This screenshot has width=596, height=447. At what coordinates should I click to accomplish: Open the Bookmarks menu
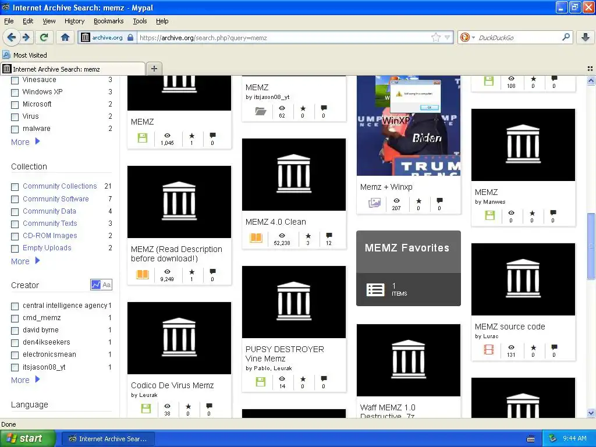(109, 21)
